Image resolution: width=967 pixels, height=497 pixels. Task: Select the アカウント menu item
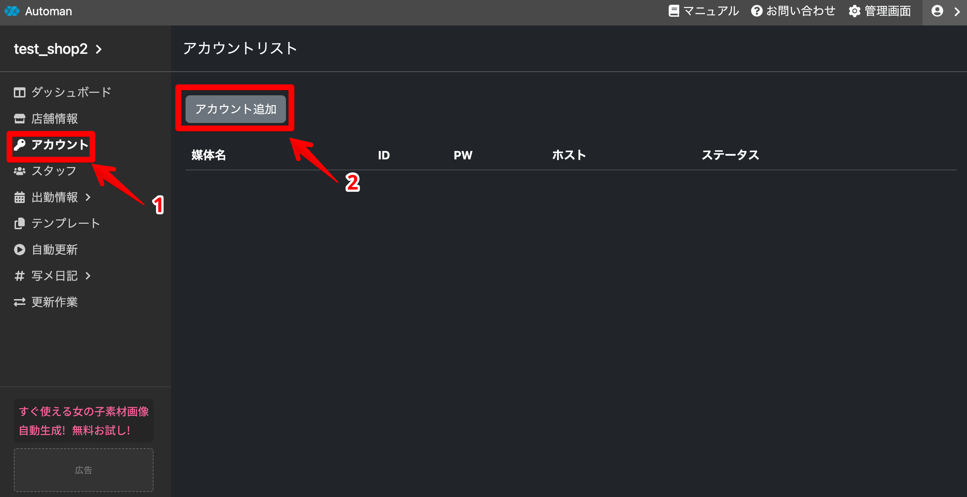pyautogui.click(x=51, y=145)
